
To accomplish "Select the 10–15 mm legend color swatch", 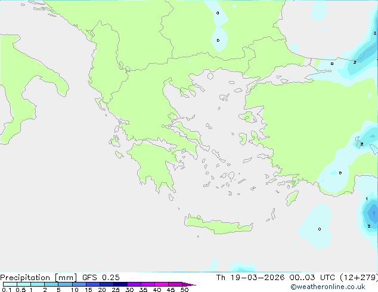I will click(79, 284).
